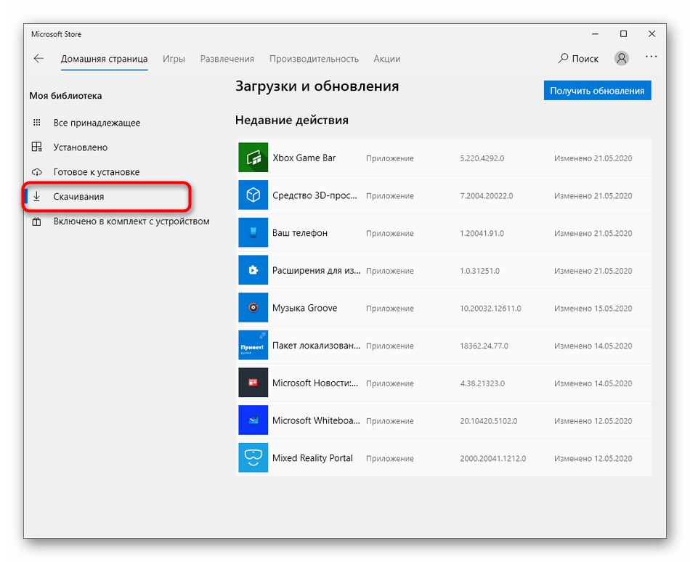
Task: Click the Microsoft News app icon
Action: pos(253,383)
